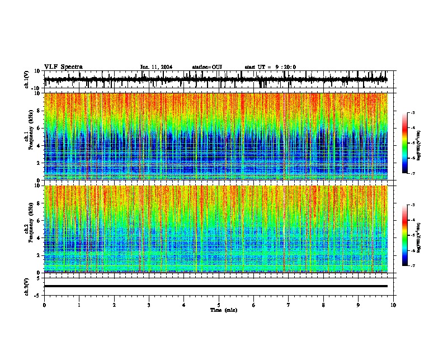Screen dimensions: 443x342
Task: Click the ch.2 spectrogram color scale bar
Action: pyautogui.click(x=405, y=235)
